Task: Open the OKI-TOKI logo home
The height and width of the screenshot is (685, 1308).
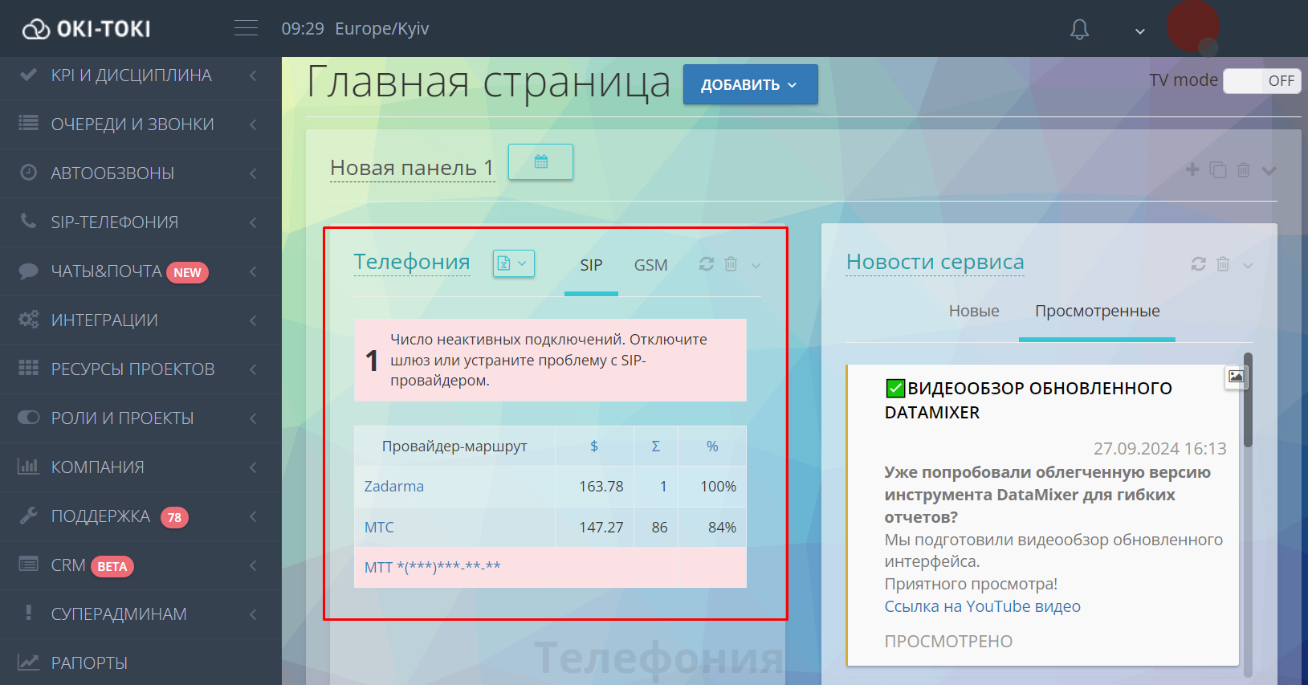Action: click(x=87, y=29)
